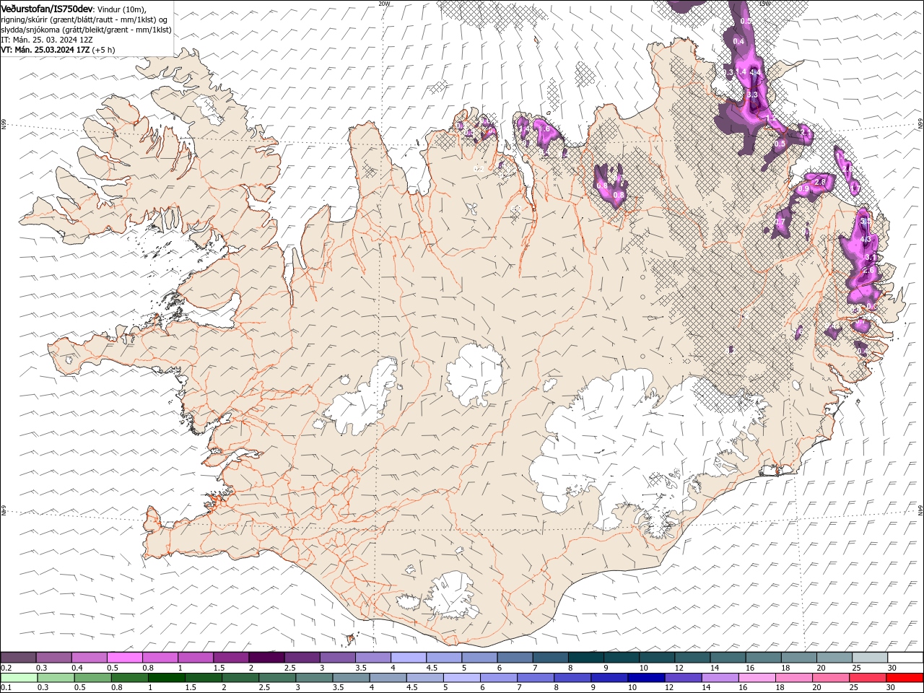
Task: Pick the light gray 25 swatch, upper legend
Action: pos(869,658)
